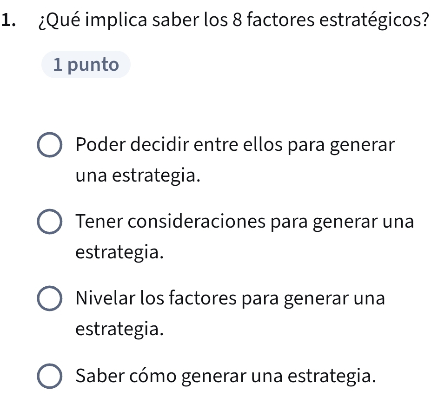This screenshot has height=405, width=438.
Task: Mark the "Nivelar los factores" radio button
Action: click(49, 300)
